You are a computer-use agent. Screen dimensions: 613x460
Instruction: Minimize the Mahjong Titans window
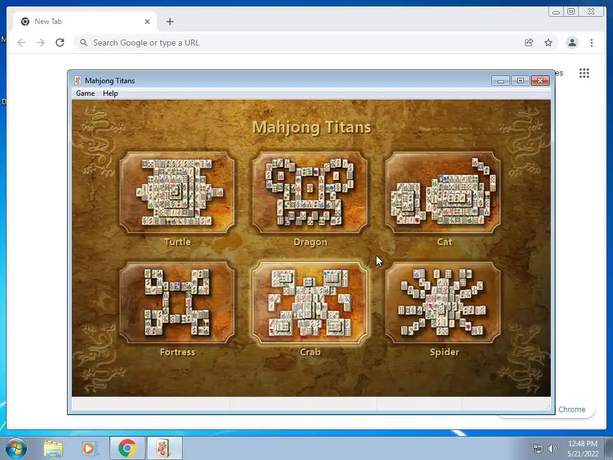(500, 81)
